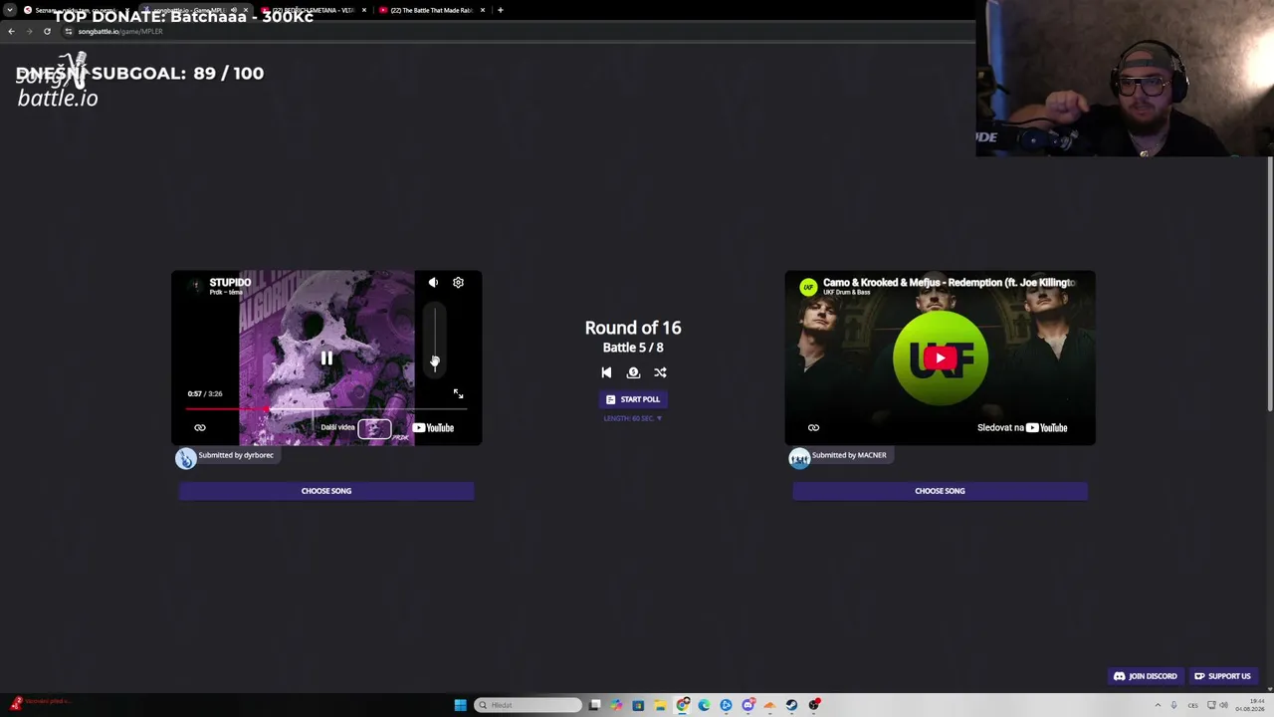Click the taskbar microphone icon
1274x717 pixels.
(x=1174, y=705)
